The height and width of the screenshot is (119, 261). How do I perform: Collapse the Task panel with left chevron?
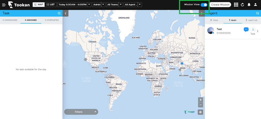66,14
